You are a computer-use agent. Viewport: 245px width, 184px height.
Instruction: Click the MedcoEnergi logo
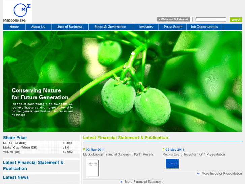coord(18,12)
